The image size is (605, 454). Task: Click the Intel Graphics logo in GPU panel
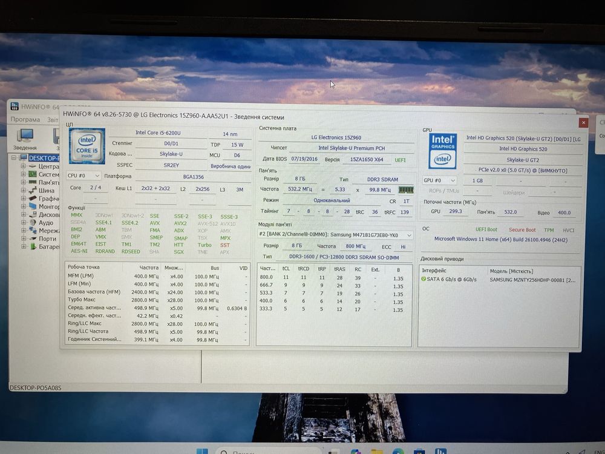click(443, 151)
